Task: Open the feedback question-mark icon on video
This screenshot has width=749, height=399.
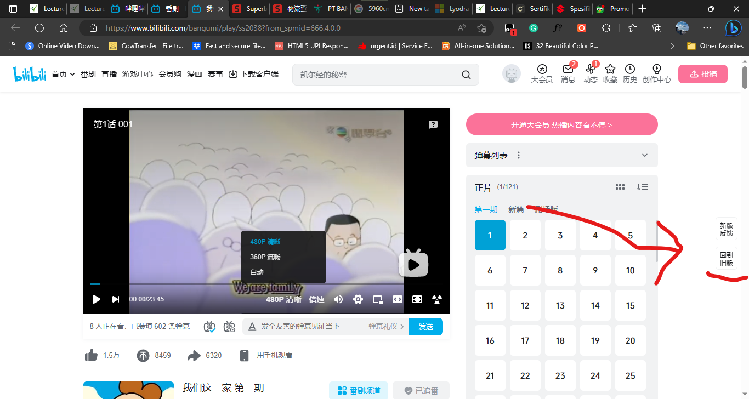Action: [433, 125]
